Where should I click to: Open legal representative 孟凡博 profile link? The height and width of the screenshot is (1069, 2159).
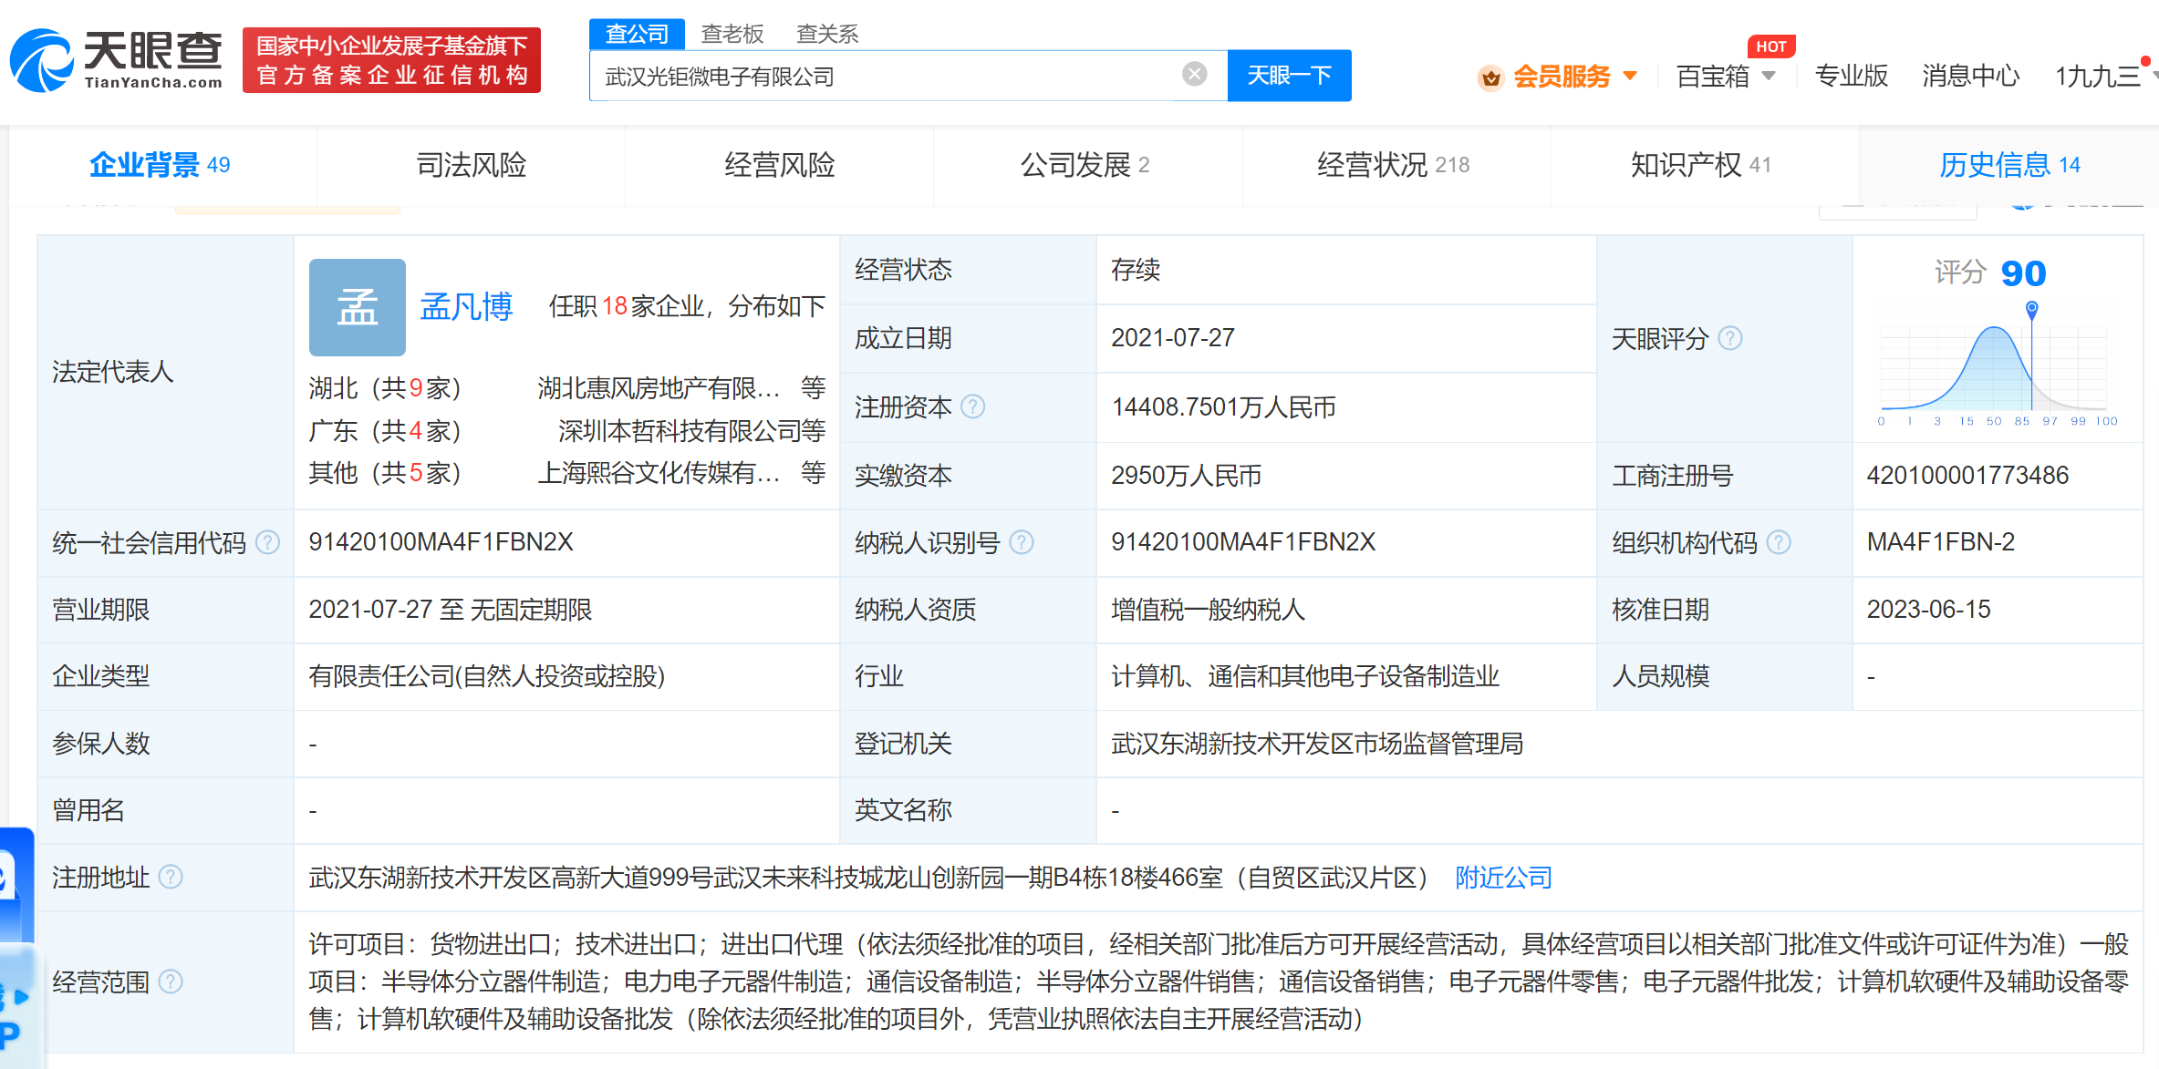(466, 306)
